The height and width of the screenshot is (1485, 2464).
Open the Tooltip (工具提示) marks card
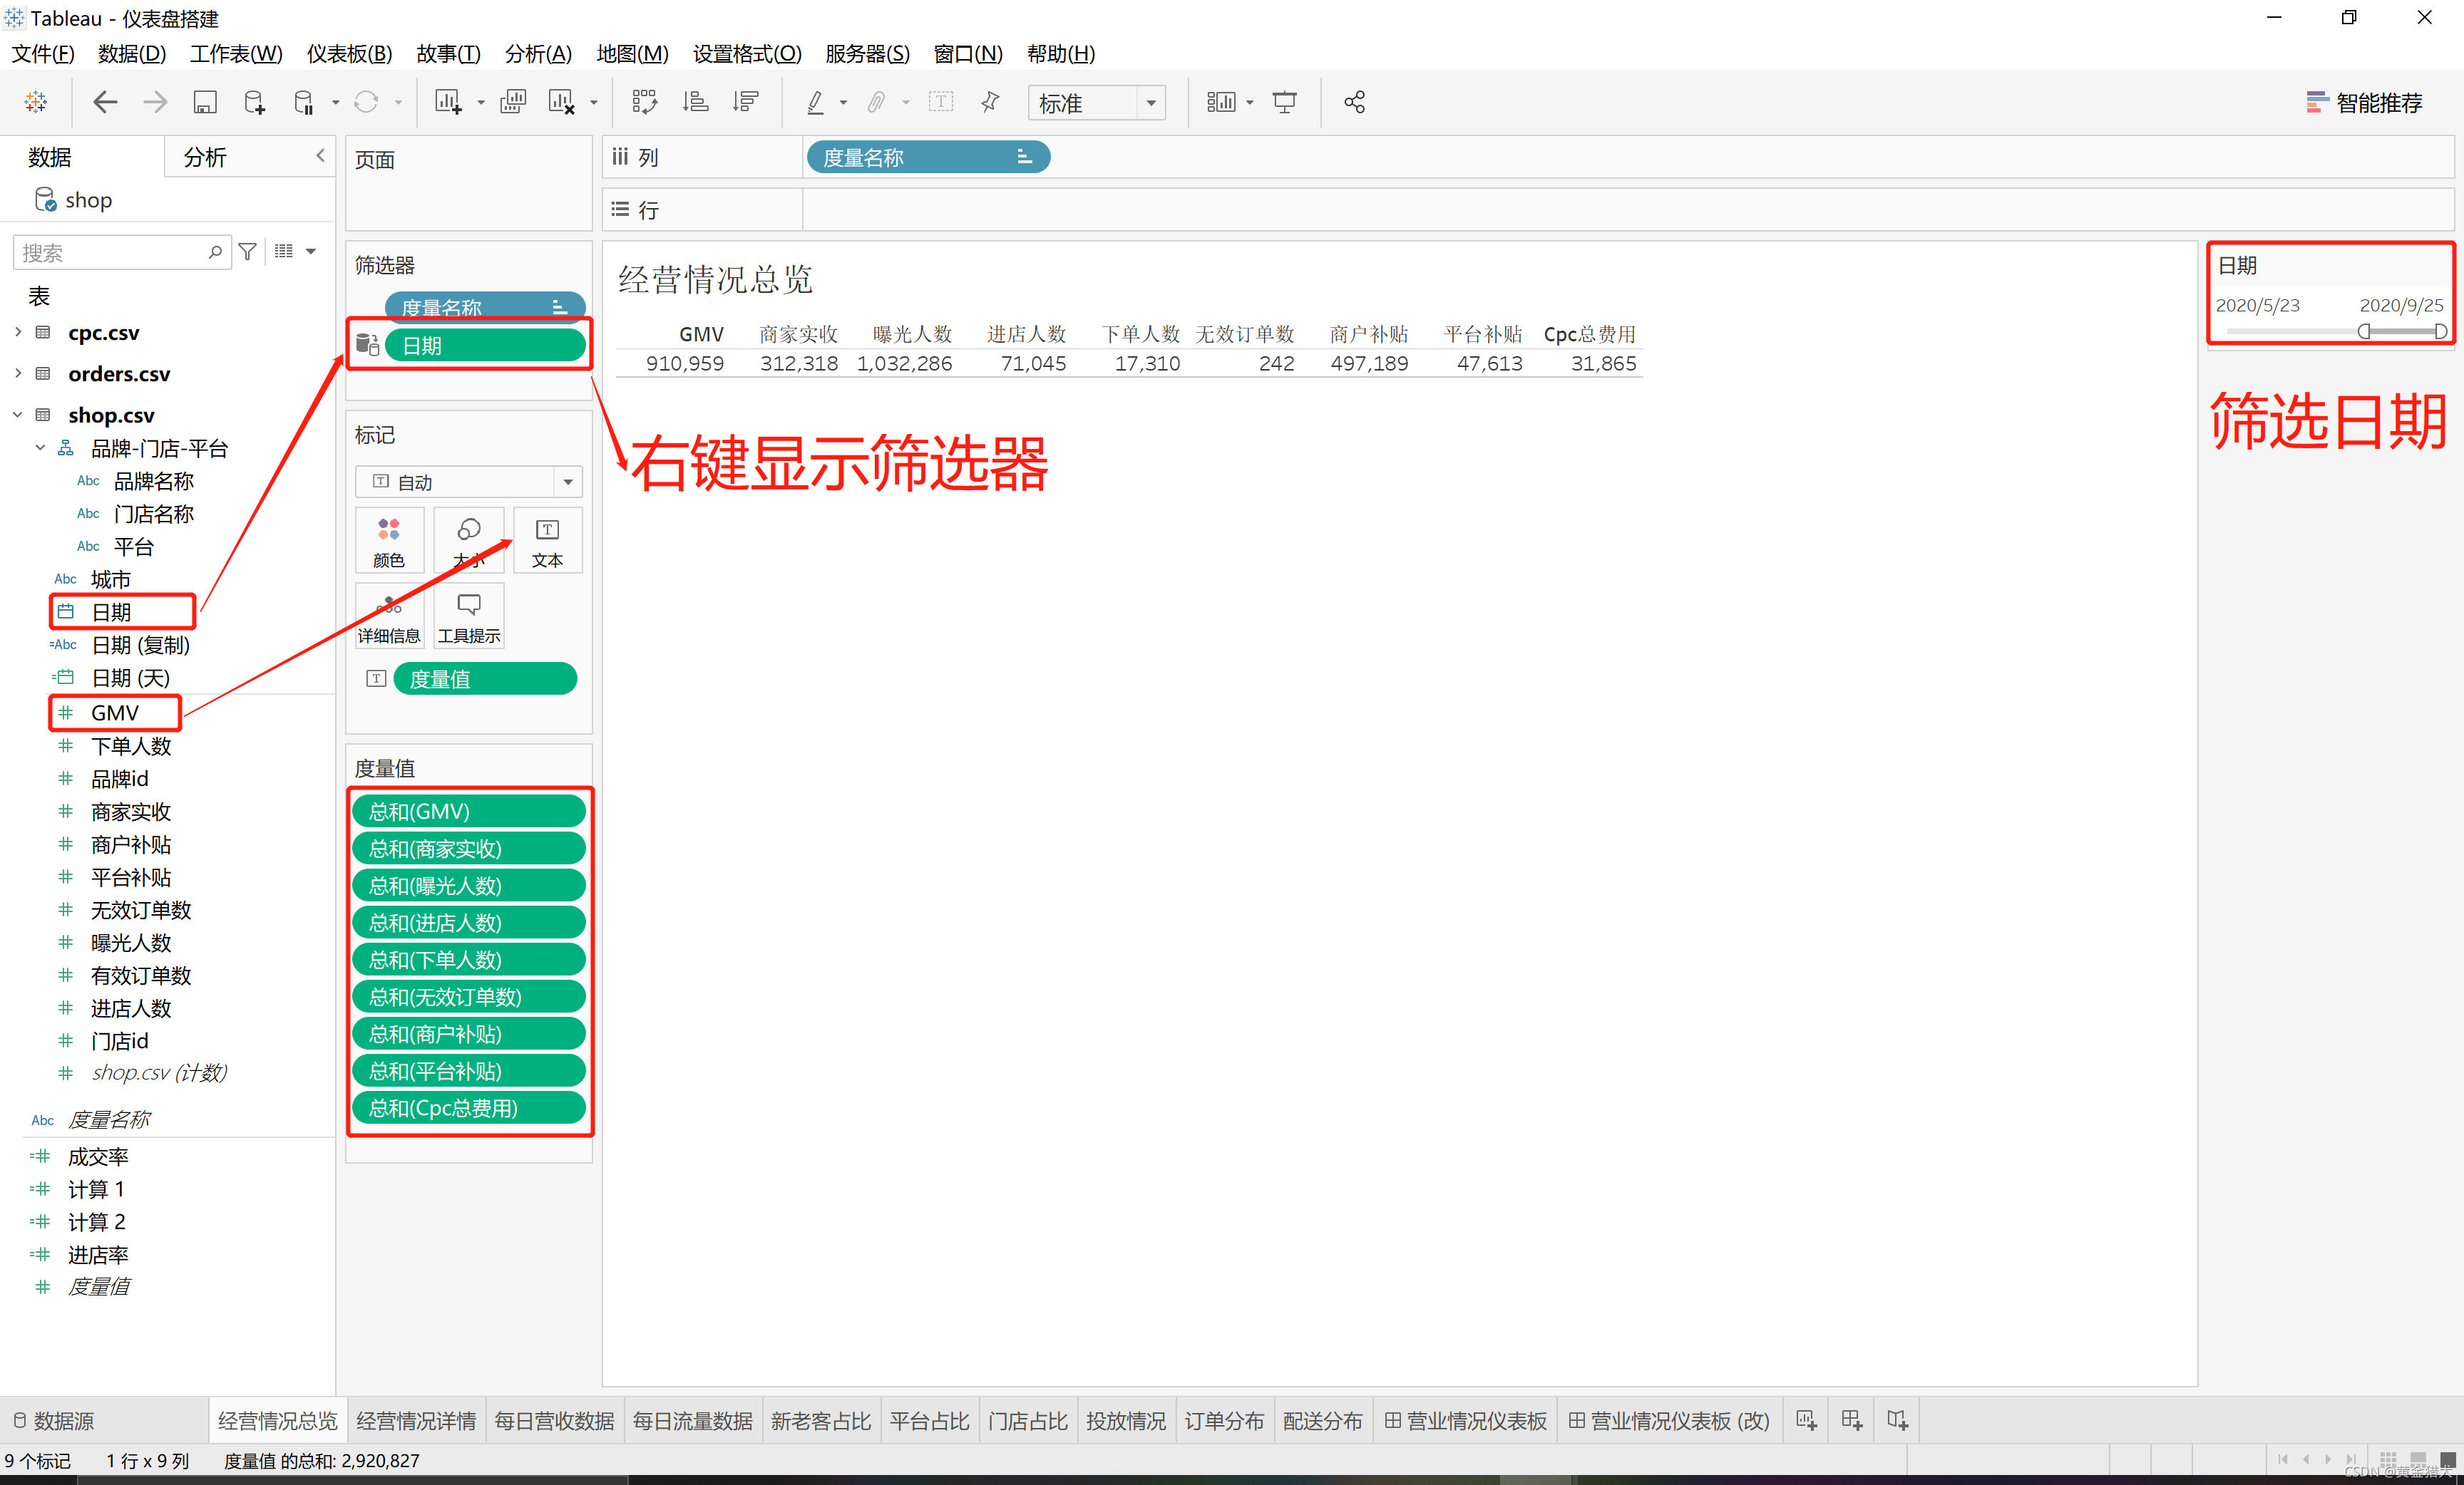pos(469,616)
